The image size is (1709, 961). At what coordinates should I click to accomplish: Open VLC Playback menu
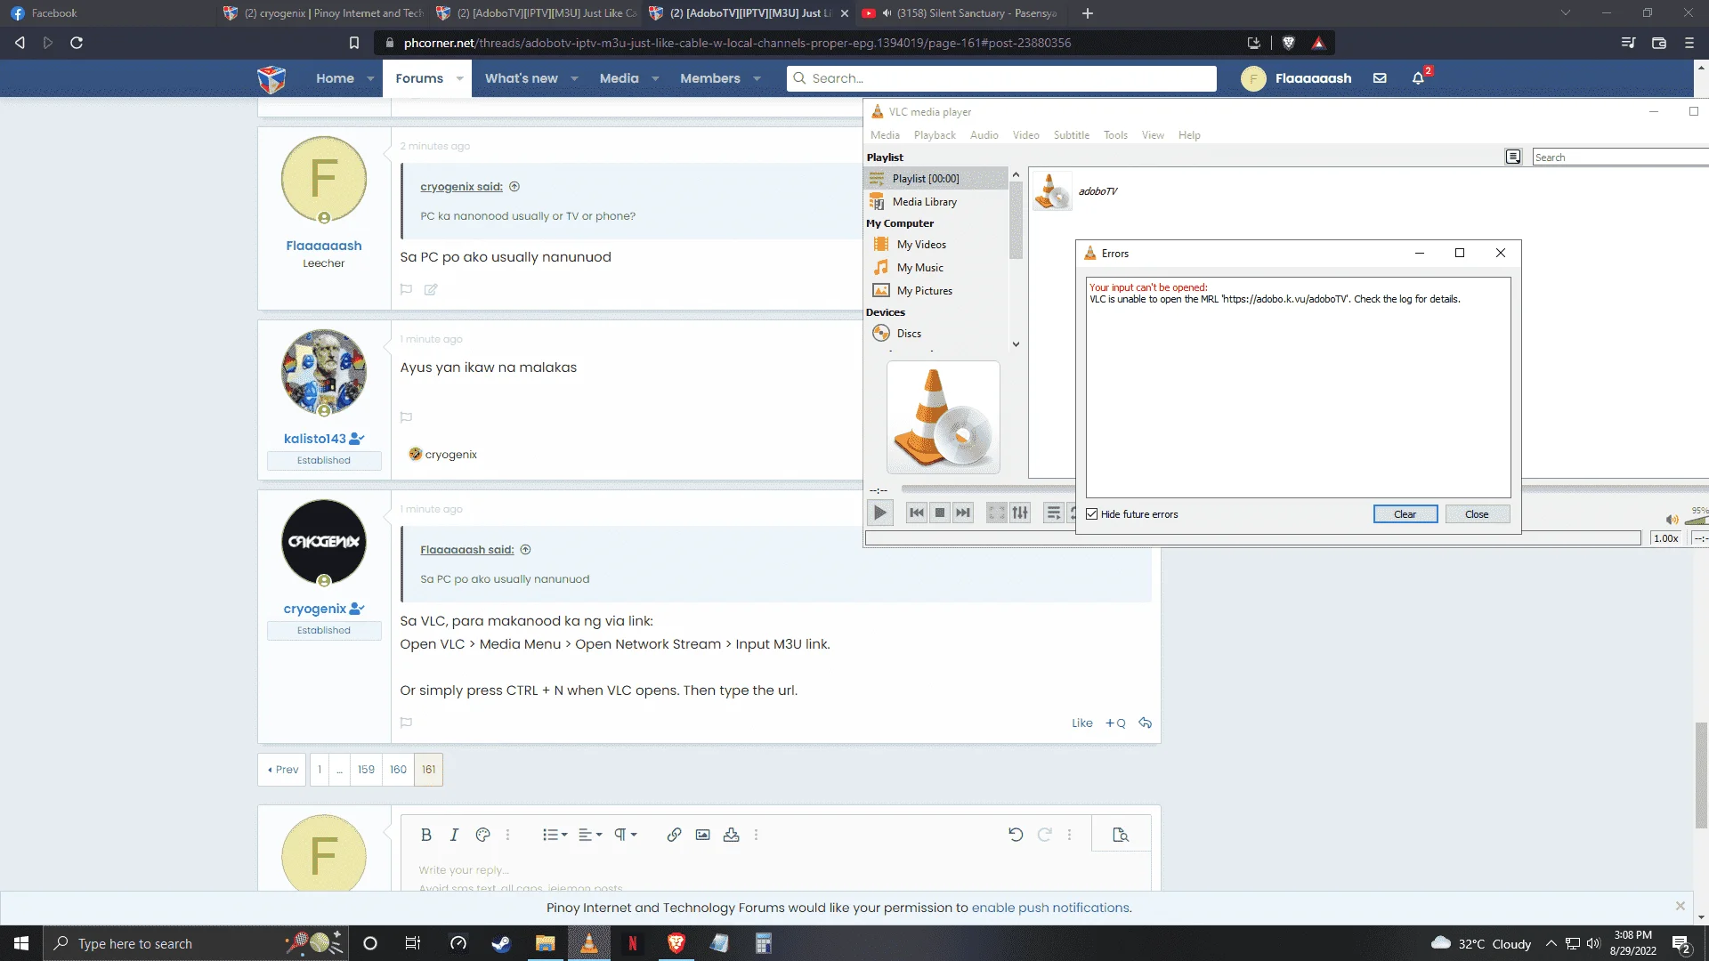(935, 135)
